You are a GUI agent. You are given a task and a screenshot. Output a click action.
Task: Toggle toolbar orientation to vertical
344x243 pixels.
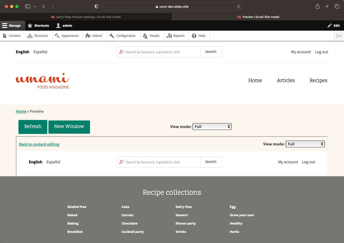(x=339, y=36)
